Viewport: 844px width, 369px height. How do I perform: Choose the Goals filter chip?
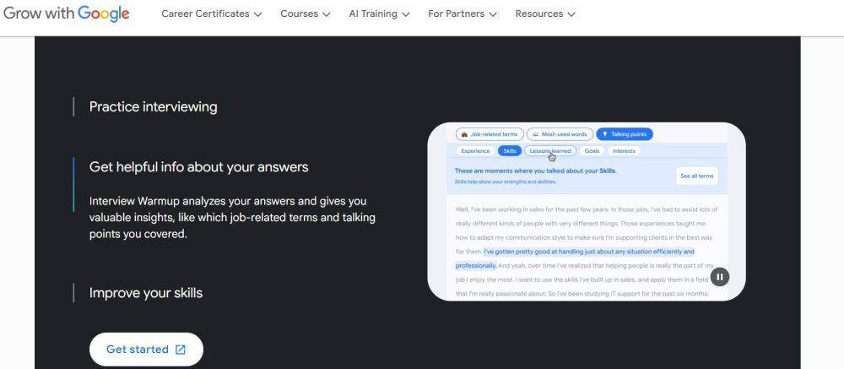point(592,151)
